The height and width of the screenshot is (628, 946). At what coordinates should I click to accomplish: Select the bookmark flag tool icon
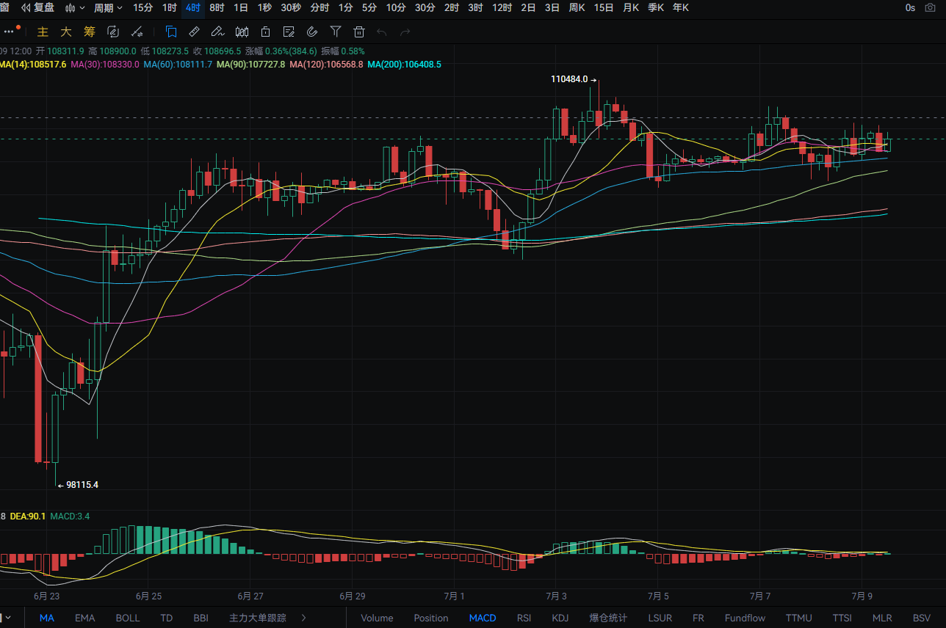[x=171, y=32]
